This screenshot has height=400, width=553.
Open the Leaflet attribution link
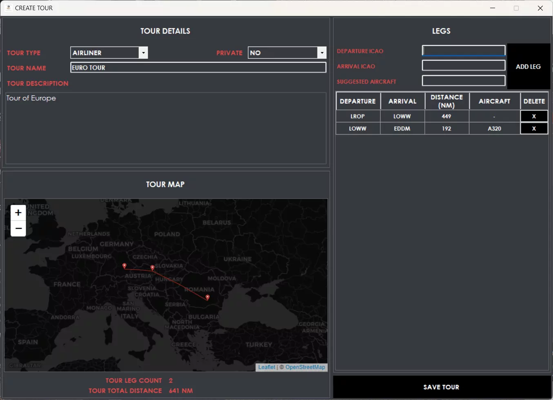click(267, 367)
